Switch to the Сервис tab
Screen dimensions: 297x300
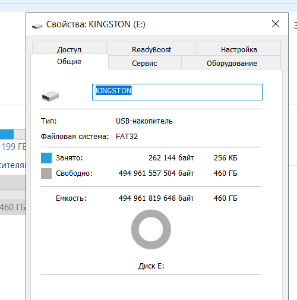144,63
